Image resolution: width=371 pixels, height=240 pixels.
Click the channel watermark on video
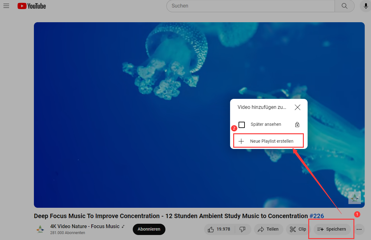click(x=354, y=198)
